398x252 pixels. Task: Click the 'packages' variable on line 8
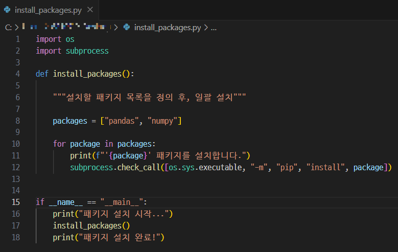click(70, 121)
